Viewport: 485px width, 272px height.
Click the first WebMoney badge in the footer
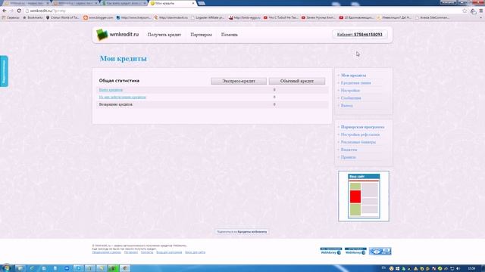(330, 251)
